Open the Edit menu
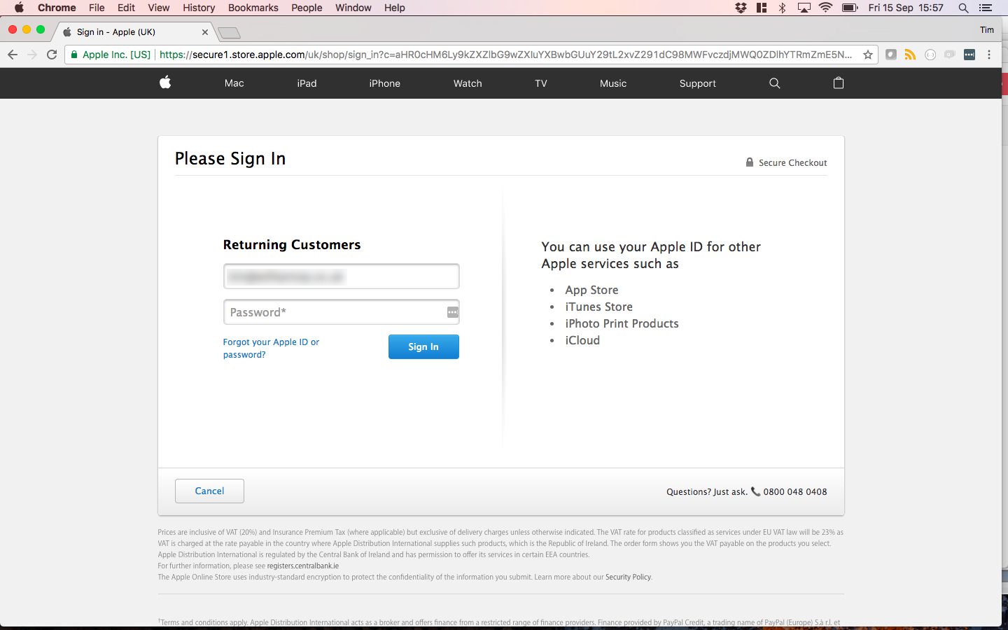1008x630 pixels. pyautogui.click(x=126, y=8)
